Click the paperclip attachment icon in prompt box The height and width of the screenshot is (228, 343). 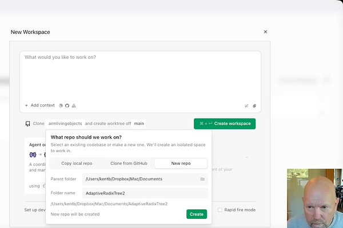tap(254, 106)
